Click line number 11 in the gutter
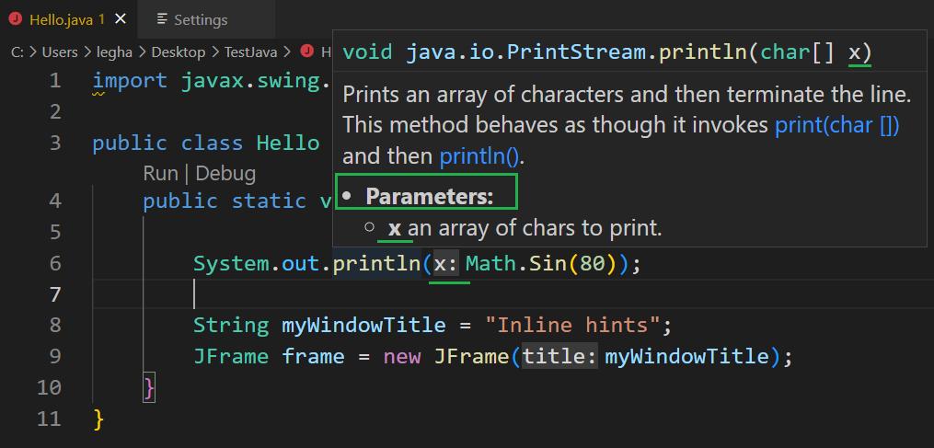This screenshot has width=934, height=448. tap(49, 419)
